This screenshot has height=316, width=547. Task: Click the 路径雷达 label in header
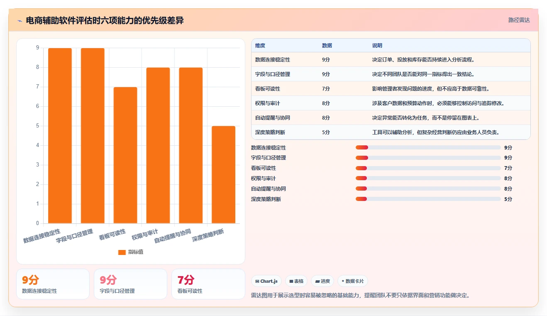(x=519, y=20)
